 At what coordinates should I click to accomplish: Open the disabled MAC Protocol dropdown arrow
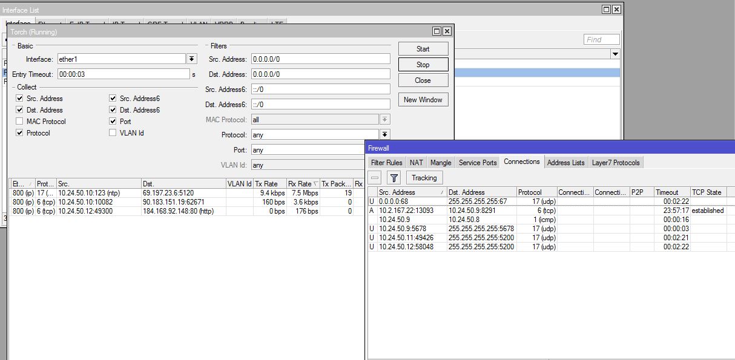385,119
